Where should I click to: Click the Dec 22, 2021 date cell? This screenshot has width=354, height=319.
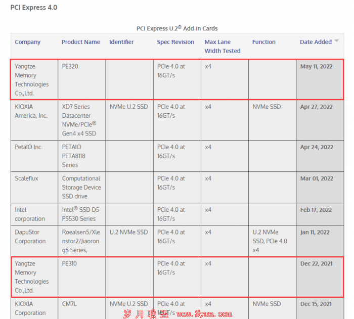coord(320,277)
